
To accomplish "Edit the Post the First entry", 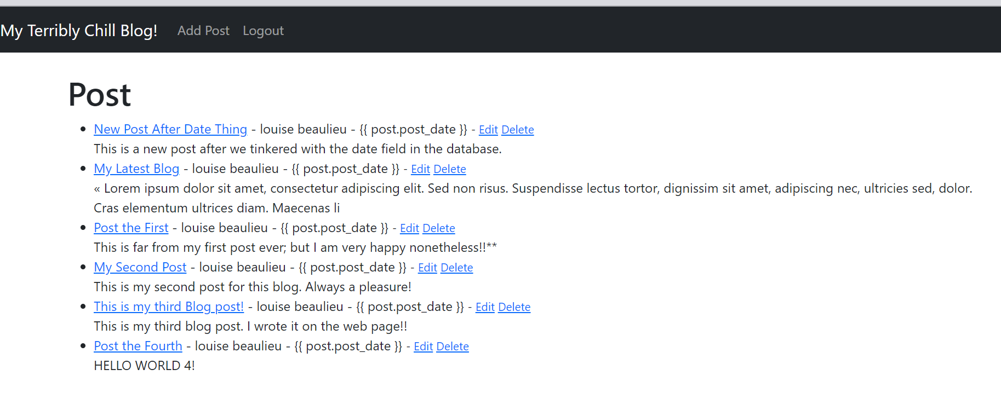I will [x=409, y=228].
